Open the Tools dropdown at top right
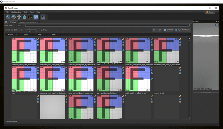 (x=211, y=12)
